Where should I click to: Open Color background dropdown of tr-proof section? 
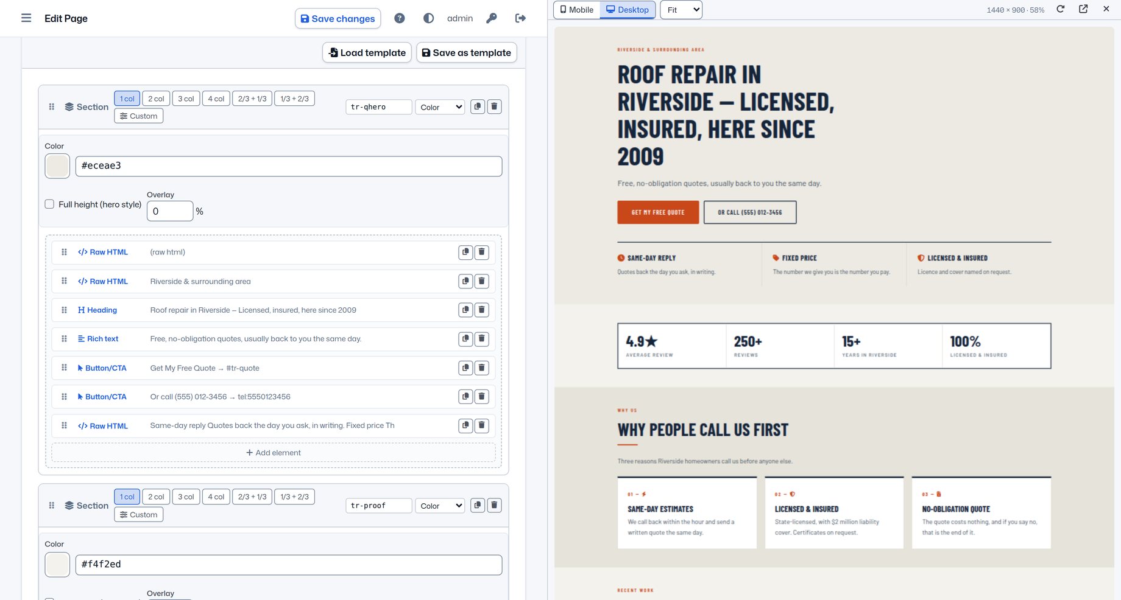[x=440, y=506]
